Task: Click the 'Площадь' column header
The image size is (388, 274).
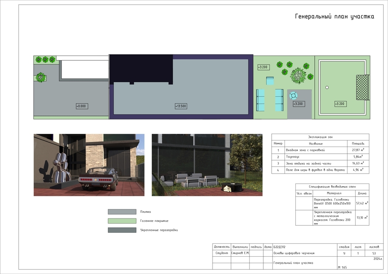Action: click(x=358, y=143)
